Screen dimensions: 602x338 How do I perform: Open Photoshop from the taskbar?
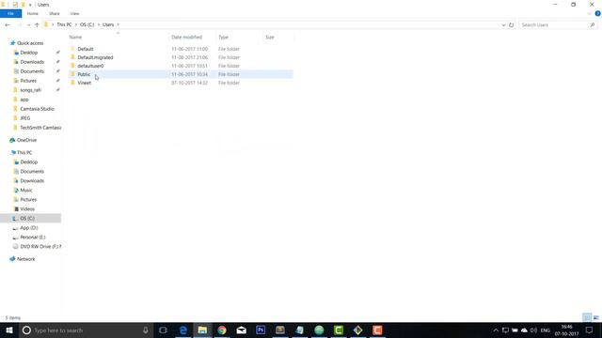tap(261, 330)
